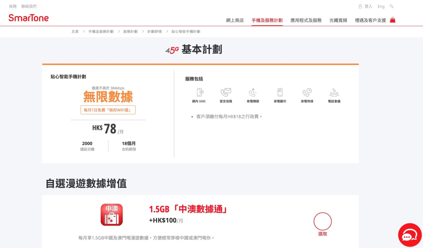Click the HK$18 行政費 note
The image size is (423, 248).
[x=229, y=116]
